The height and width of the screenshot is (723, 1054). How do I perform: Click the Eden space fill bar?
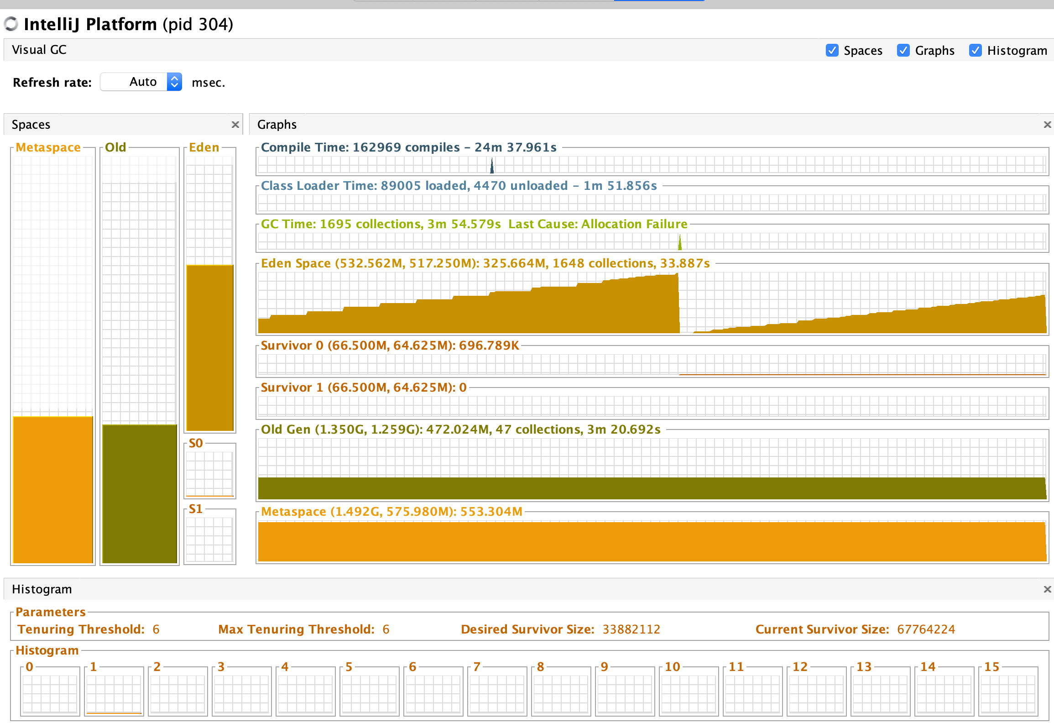pos(210,348)
